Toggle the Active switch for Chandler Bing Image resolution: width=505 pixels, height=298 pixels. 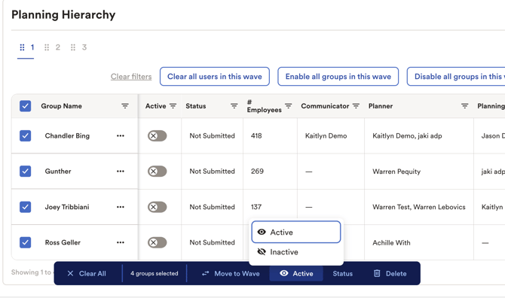tap(158, 135)
